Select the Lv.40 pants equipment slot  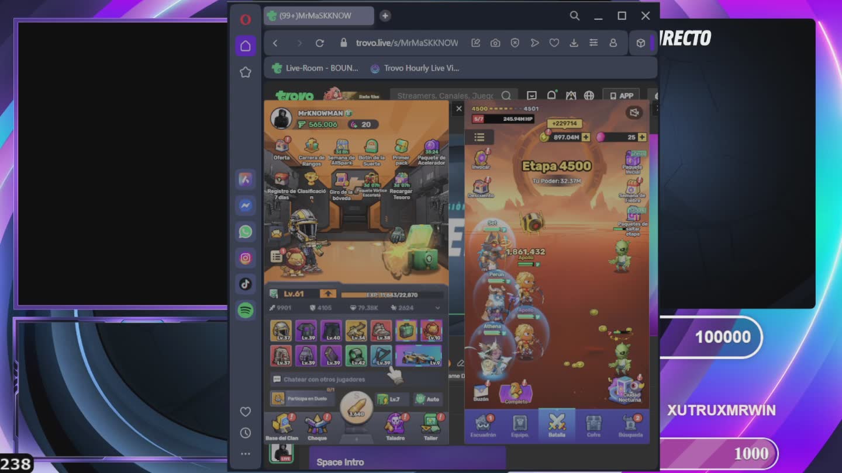point(331,331)
